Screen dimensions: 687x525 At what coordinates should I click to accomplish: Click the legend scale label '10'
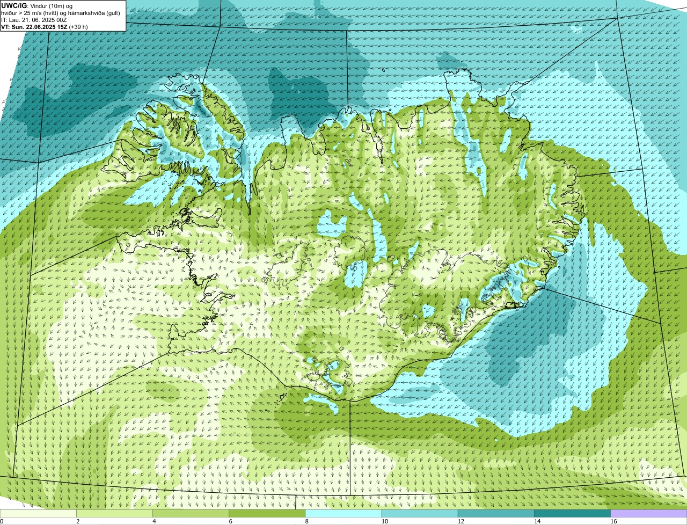coord(384,521)
